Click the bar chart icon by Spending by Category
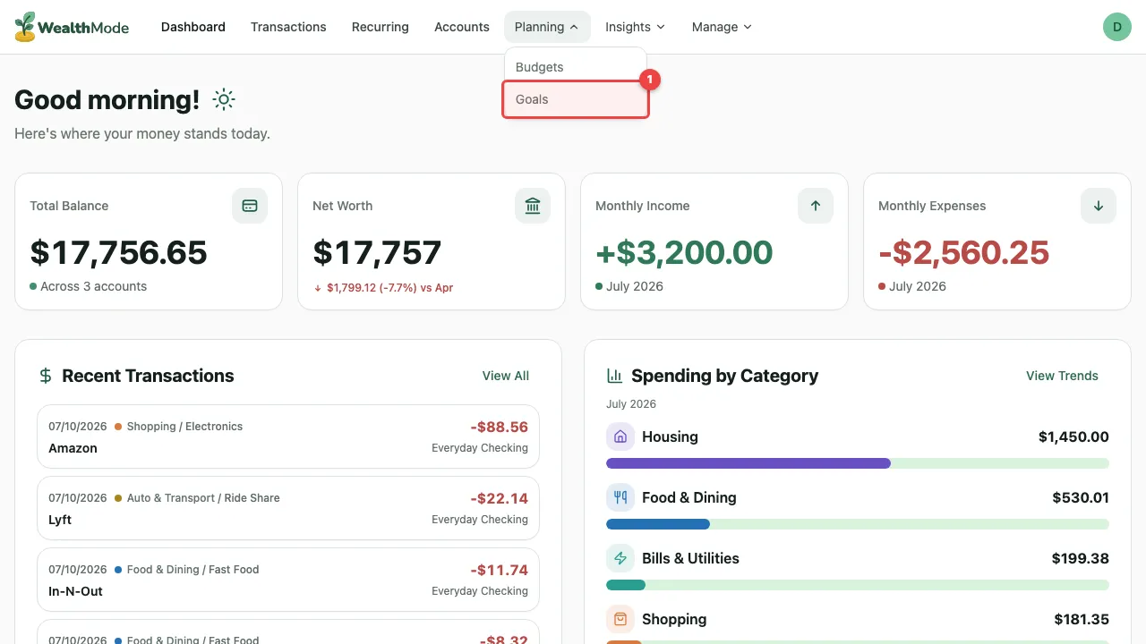 point(614,376)
